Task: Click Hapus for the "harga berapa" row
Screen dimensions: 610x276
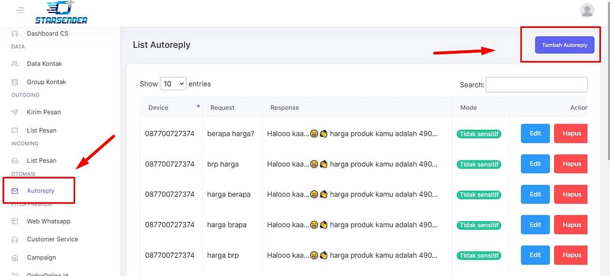Action: pyautogui.click(x=571, y=194)
